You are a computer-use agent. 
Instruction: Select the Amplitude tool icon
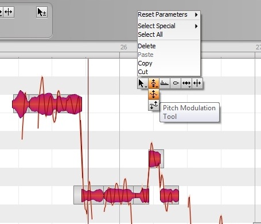(176, 83)
